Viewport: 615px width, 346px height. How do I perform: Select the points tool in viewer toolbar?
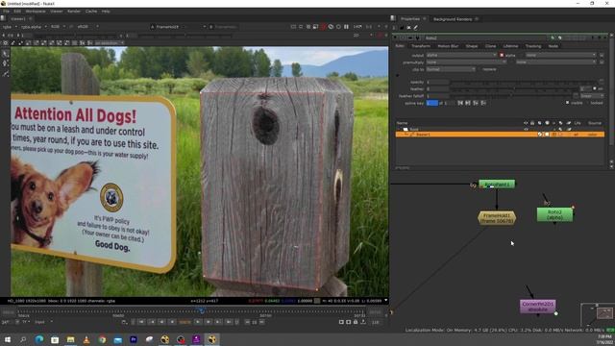(x=5, y=63)
